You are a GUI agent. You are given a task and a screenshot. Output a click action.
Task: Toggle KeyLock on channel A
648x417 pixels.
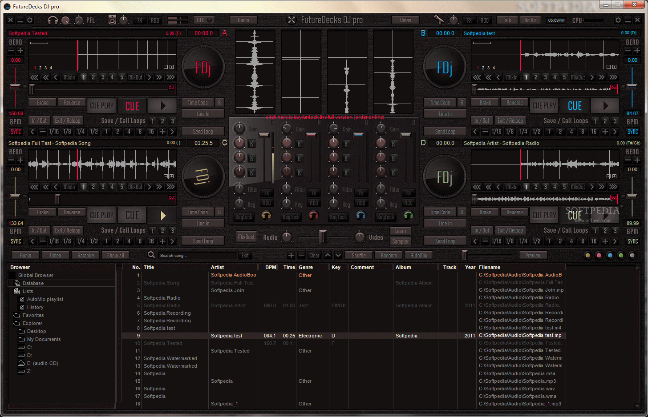(292, 217)
